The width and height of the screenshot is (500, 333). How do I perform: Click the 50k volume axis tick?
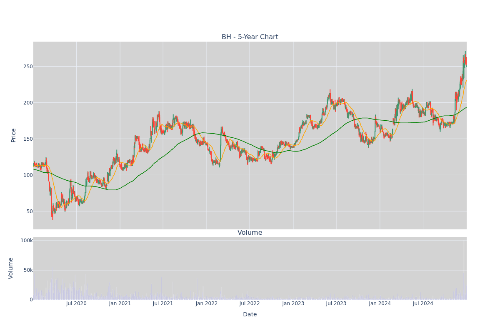pyautogui.click(x=28, y=270)
